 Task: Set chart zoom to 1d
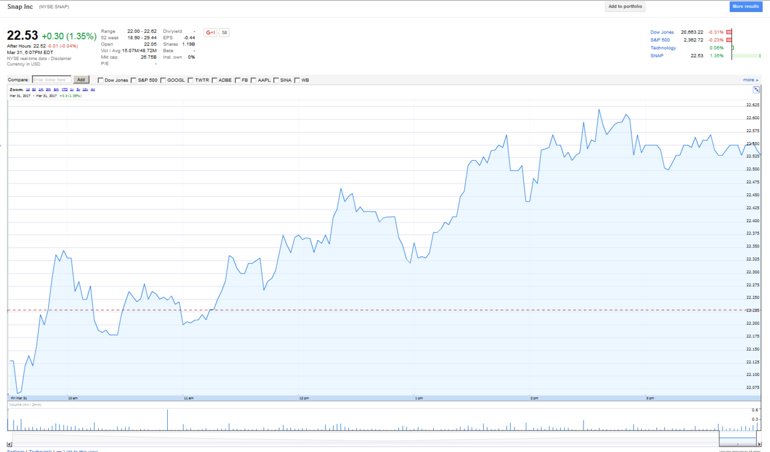click(28, 89)
